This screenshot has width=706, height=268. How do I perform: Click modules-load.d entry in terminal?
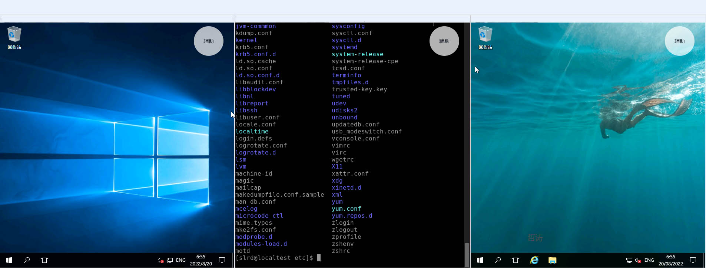(x=261, y=244)
